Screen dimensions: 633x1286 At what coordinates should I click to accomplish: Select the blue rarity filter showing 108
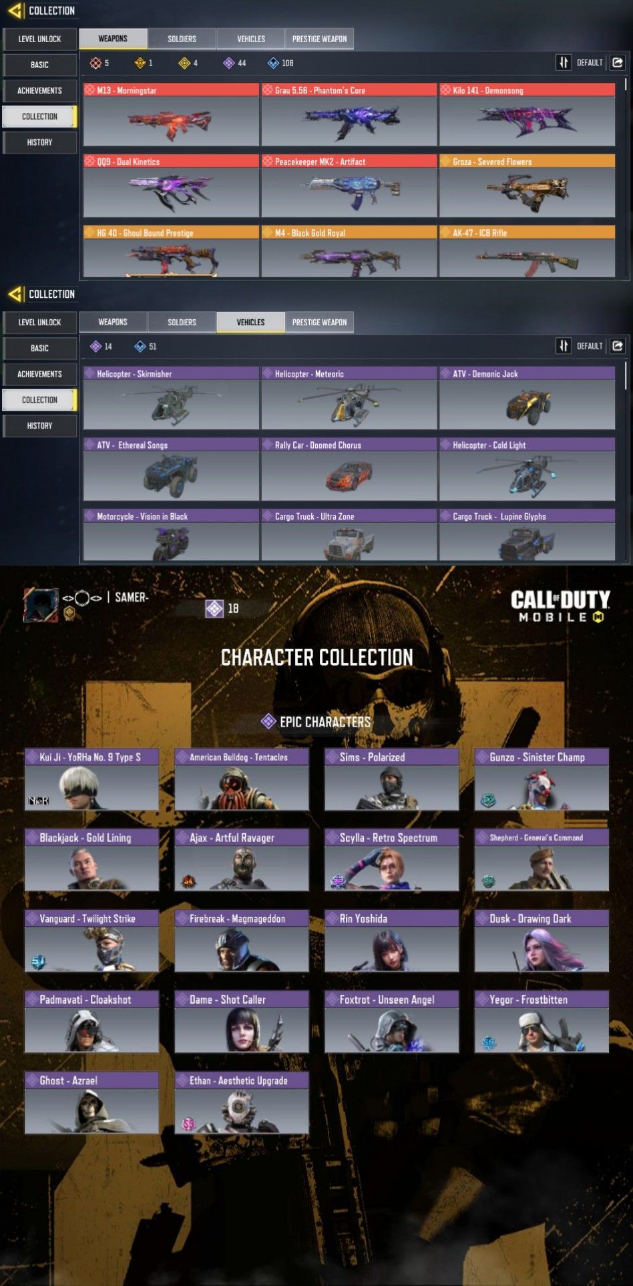pyautogui.click(x=273, y=63)
